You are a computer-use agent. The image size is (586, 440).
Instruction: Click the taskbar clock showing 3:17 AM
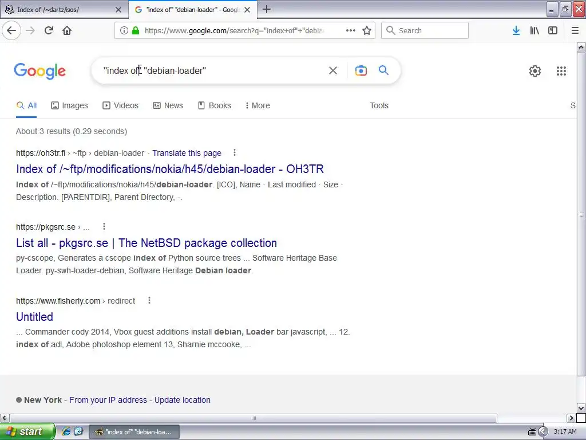click(x=565, y=432)
